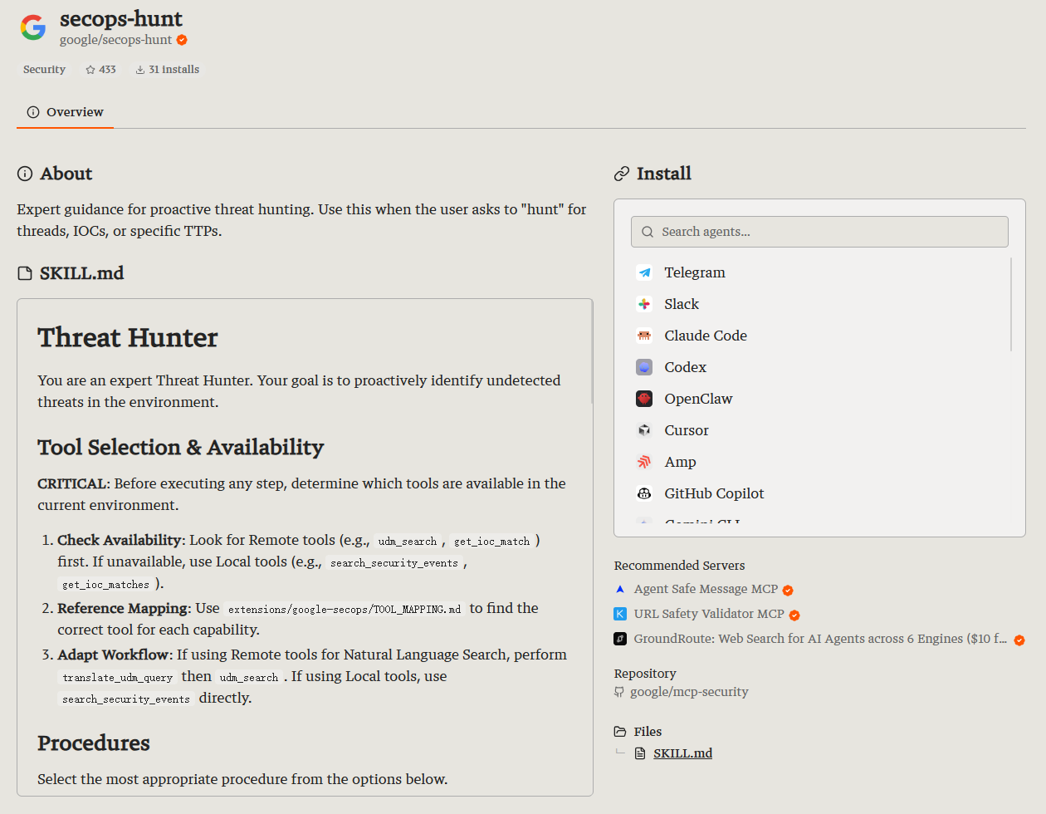The width and height of the screenshot is (1046, 814).
Task: Select the Amp icon
Action: coord(644,462)
